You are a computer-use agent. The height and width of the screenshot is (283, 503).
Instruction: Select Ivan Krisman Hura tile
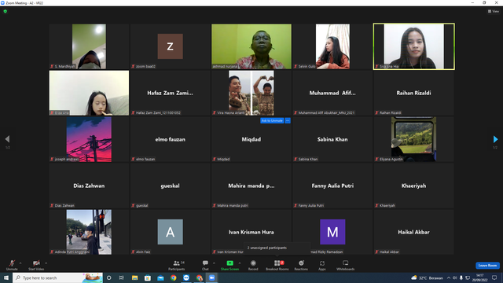251,232
